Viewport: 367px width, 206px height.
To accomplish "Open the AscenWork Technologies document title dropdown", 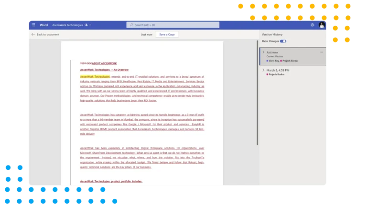I will [x=90, y=25].
